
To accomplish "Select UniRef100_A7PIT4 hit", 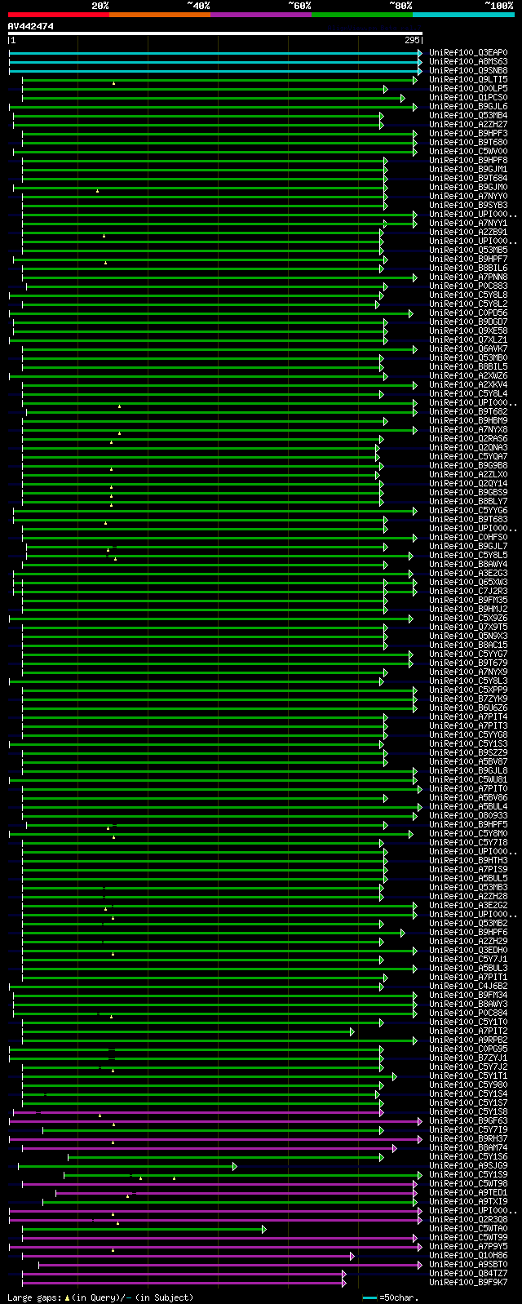I will click(468, 716).
